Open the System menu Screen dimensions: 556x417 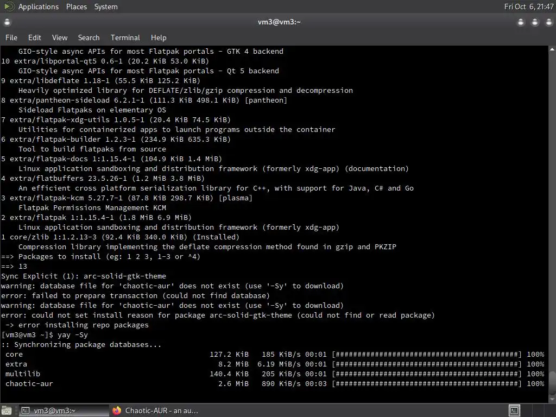click(x=106, y=7)
